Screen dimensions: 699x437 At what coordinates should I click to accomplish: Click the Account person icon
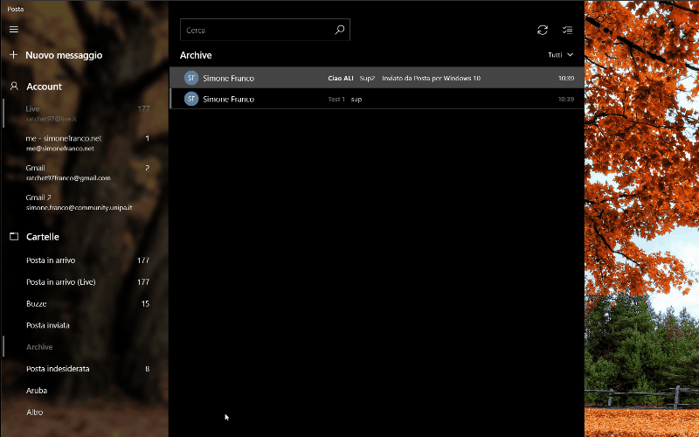click(14, 86)
